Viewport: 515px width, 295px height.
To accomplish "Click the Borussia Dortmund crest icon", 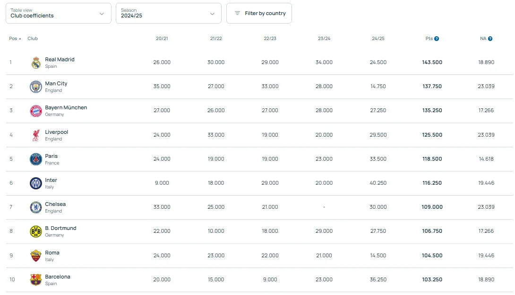I will [36, 231].
